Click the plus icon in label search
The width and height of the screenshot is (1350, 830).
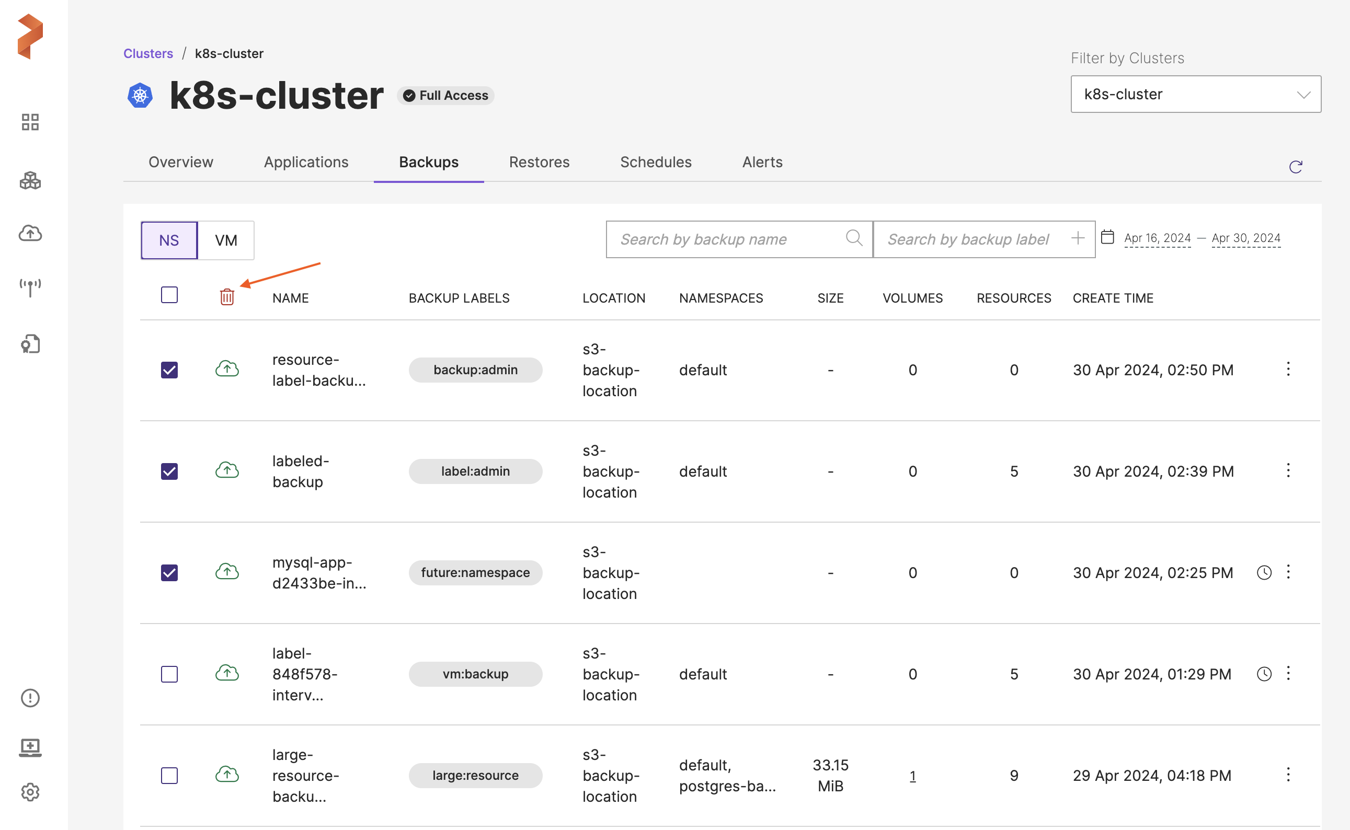[1078, 238]
